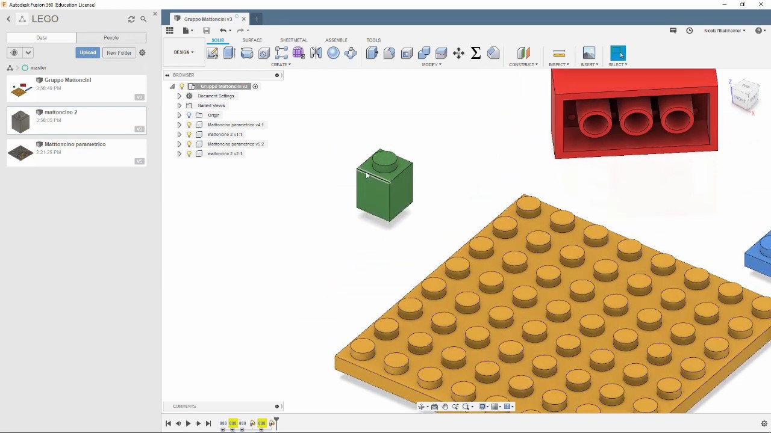The image size is (771, 433).
Task: Open the data panel grid icon
Action: point(170,30)
